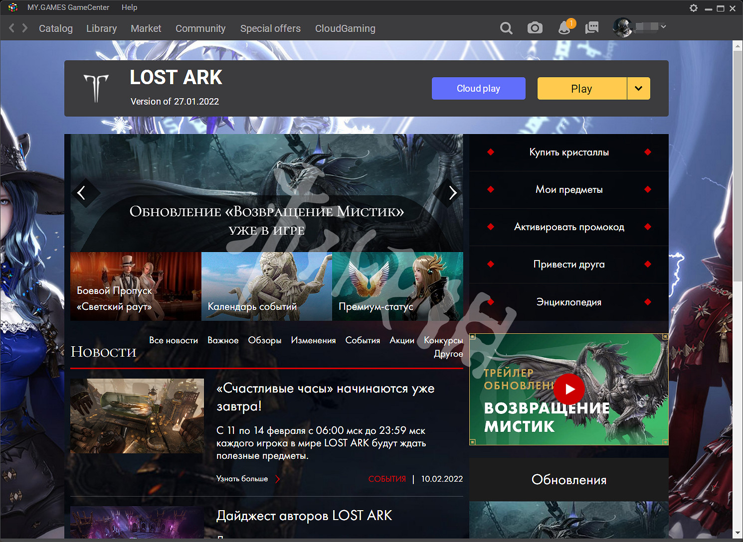Open the chat messages icon
Image resolution: width=743 pixels, height=542 pixels.
coord(592,28)
